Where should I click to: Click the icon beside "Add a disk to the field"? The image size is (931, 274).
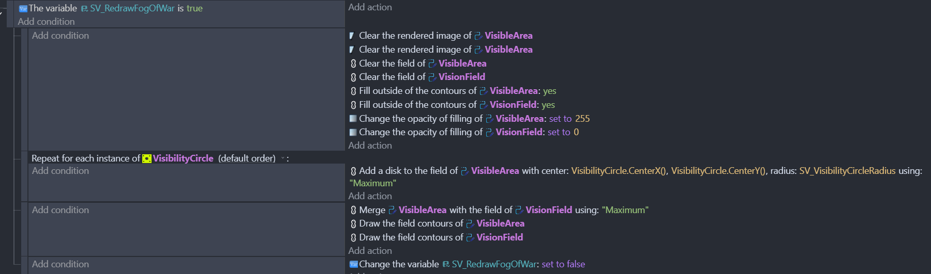353,171
